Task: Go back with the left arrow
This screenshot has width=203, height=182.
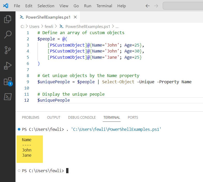Action: [x=147, y=6]
